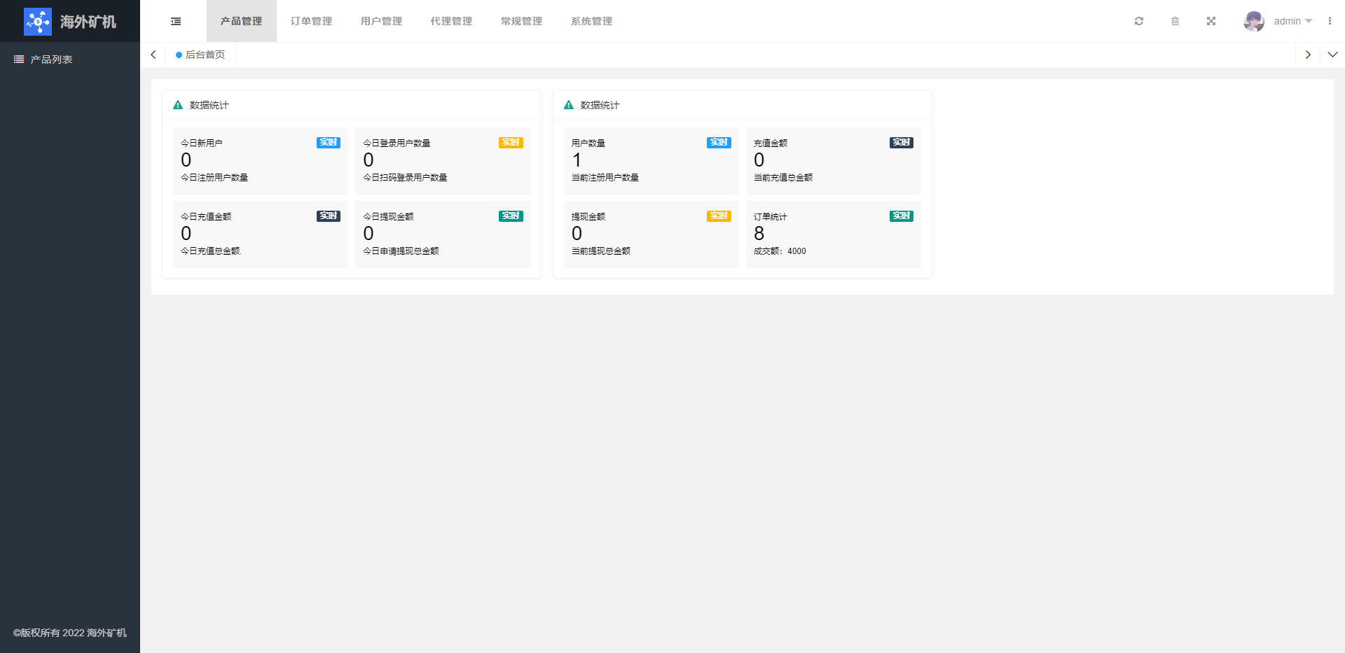Enter fullscreen mode via the expand icon

(x=1211, y=21)
